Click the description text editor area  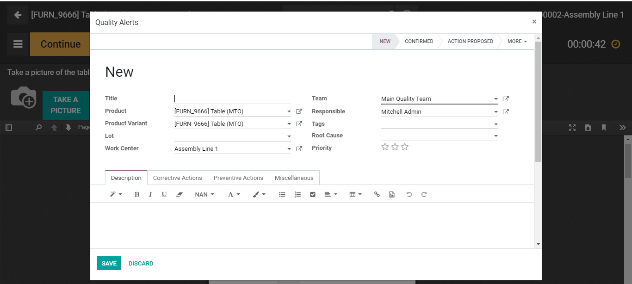312,225
